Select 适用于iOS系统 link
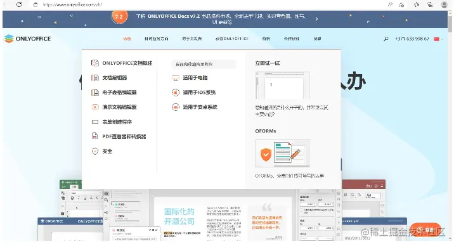This screenshot has height=246, width=454. click(199, 93)
